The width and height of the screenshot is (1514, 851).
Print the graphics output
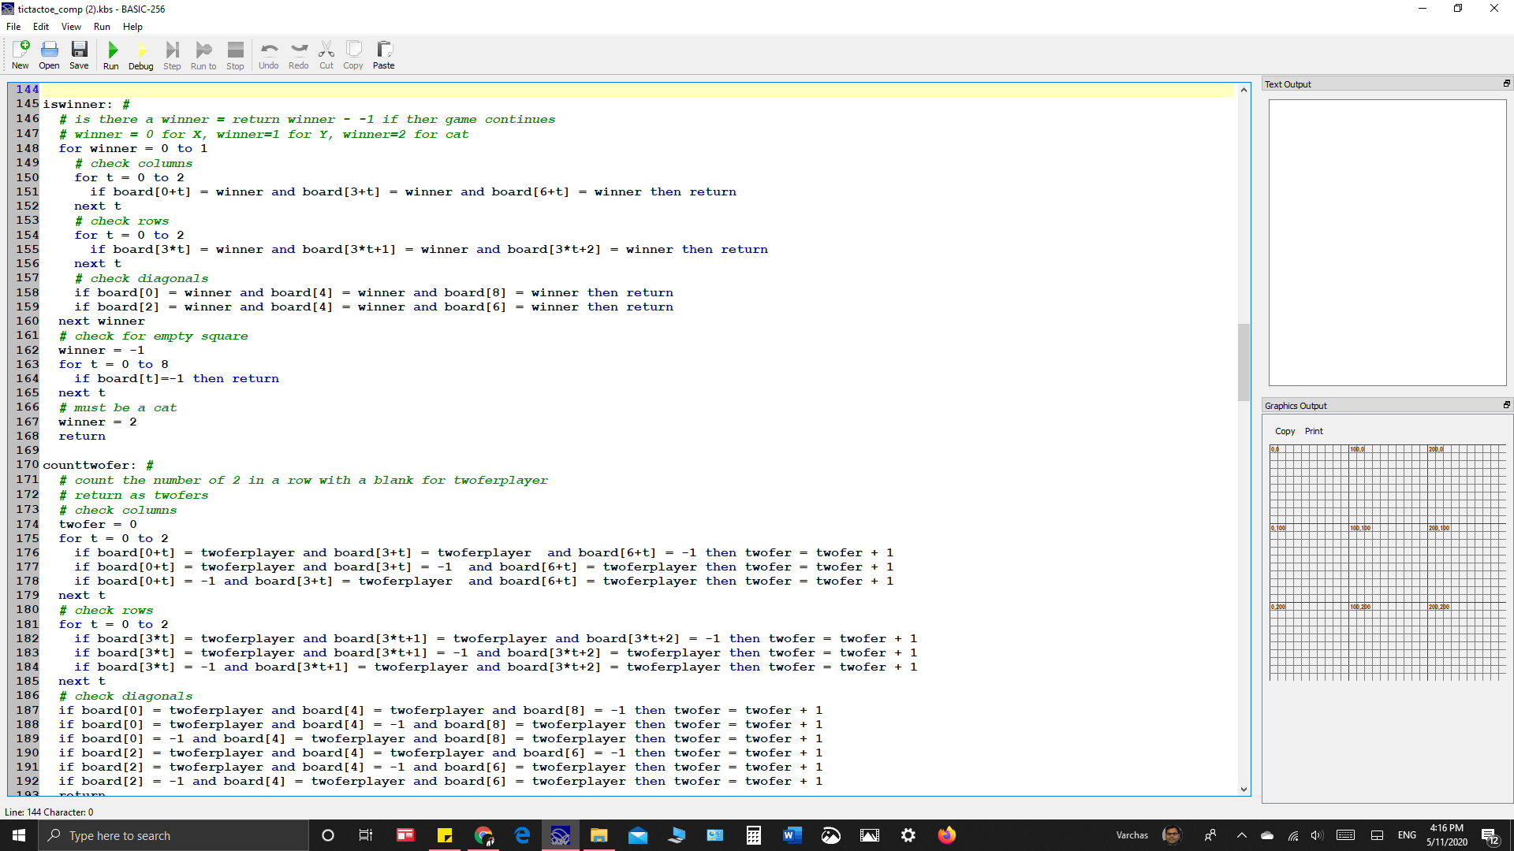[x=1312, y=431]
